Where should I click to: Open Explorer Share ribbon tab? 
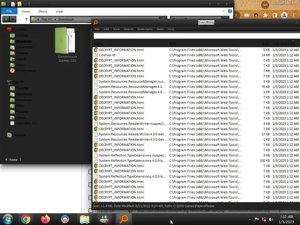click(x=43, y=11)
